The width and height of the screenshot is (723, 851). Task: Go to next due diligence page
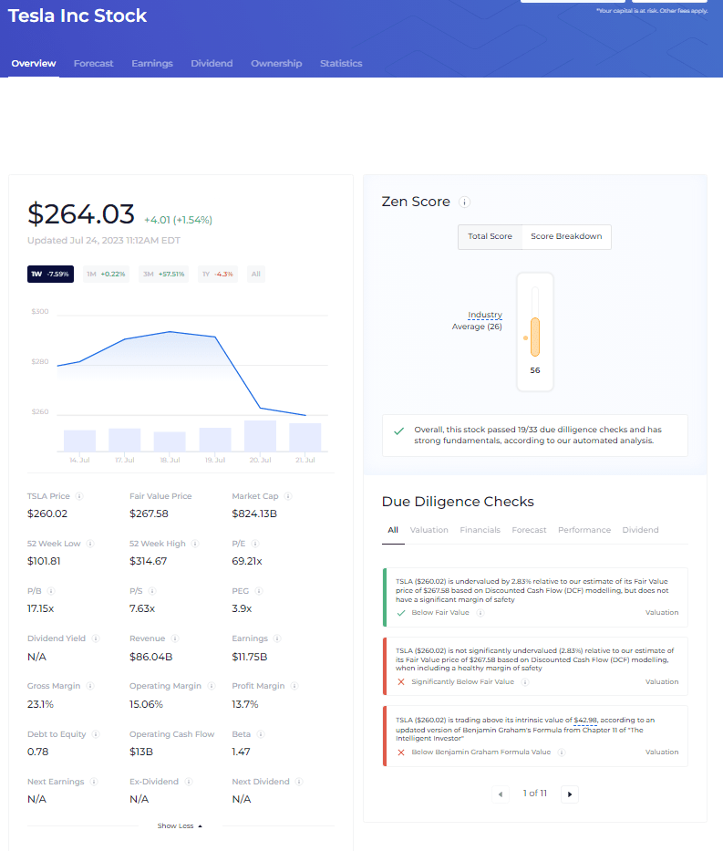pos(570,794)
